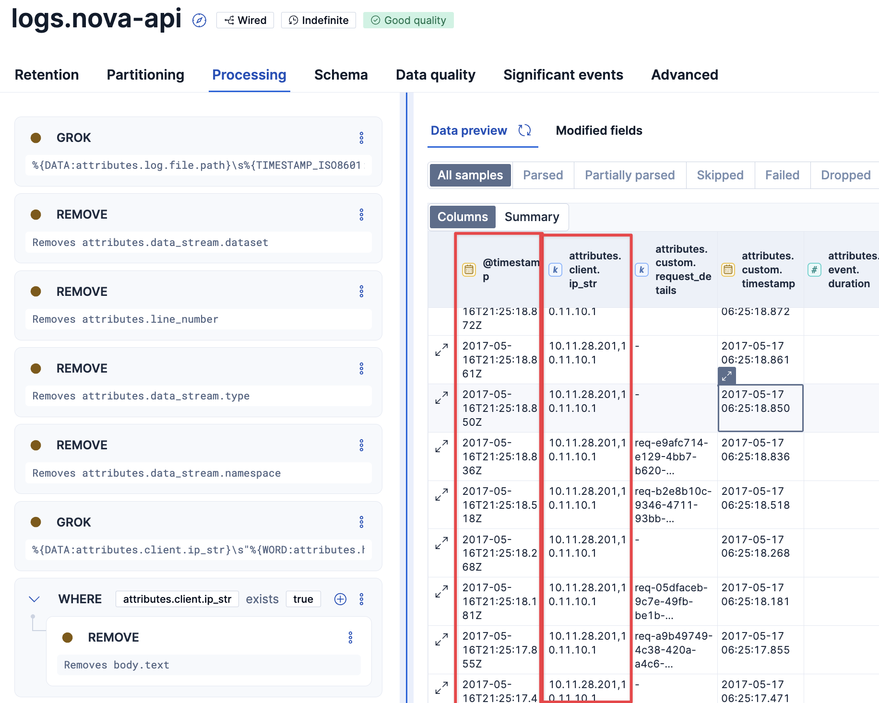The height and width of the screenshot is (703, 879).
Task: Open the Retention tab
Action: [47, 75]
